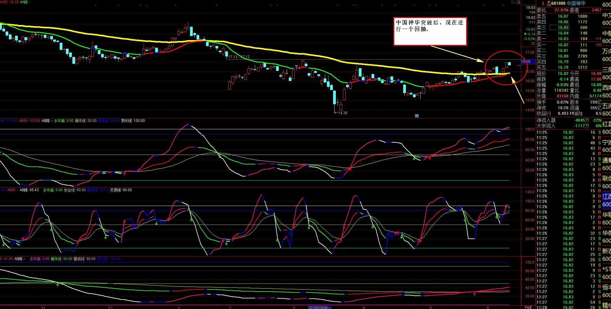
Task: Click the 收益(一) value 0.493
Action: click(x=563, y=113)
